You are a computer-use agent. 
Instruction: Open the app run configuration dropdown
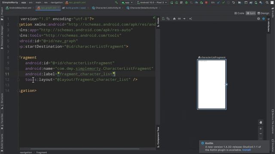coord(127,3)
